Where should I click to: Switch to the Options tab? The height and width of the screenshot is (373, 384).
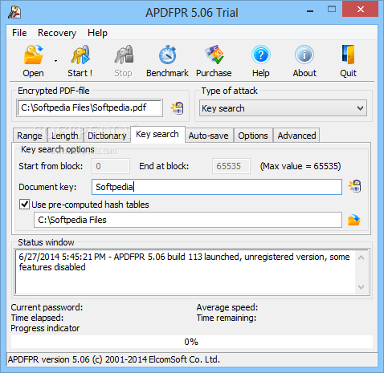(x=253, y=136)
